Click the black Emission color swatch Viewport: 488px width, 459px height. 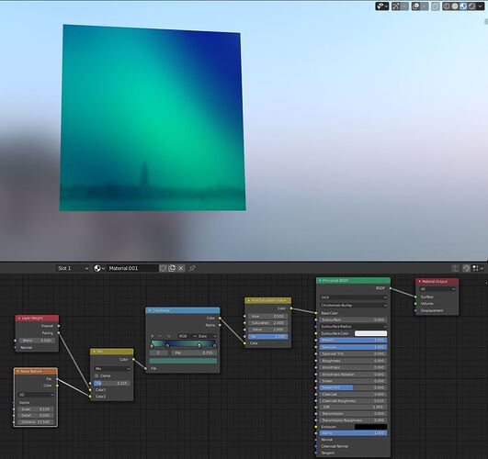[371, 427]
